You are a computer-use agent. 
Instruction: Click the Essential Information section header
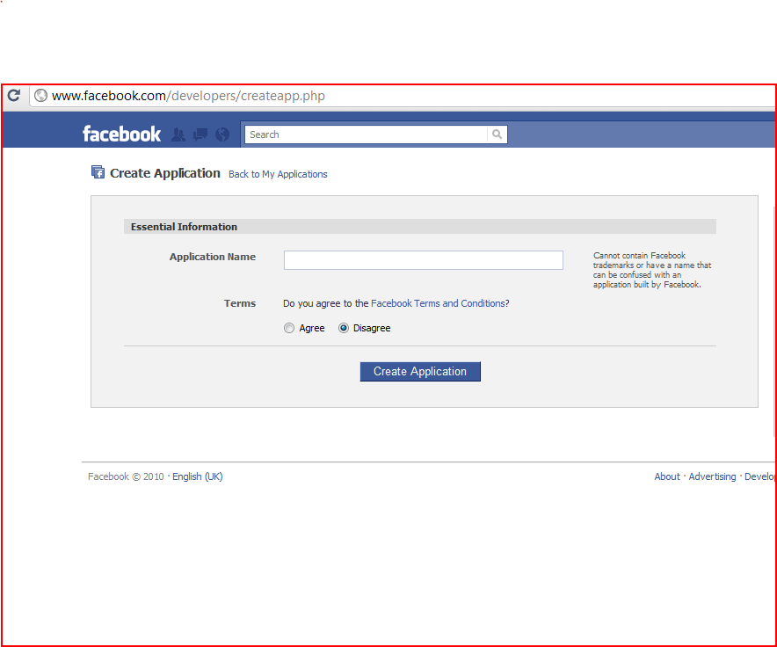tap(420, 227)
